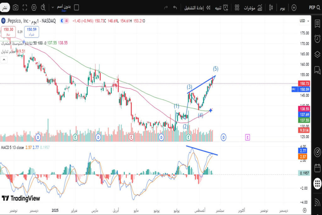
Task: Start إعادة التشغيل bar replay
Action: click(x=197, y=8)
